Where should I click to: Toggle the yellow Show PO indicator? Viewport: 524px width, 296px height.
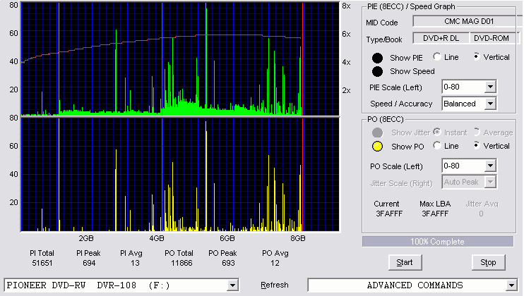point(377,147)
